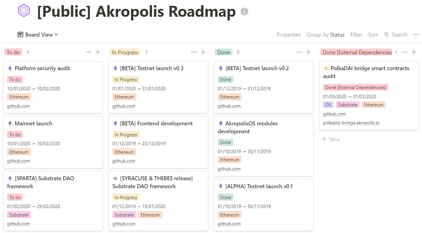
Task: Click Substrate tag on SPARTA card
Action: click(x=19, y=215)
